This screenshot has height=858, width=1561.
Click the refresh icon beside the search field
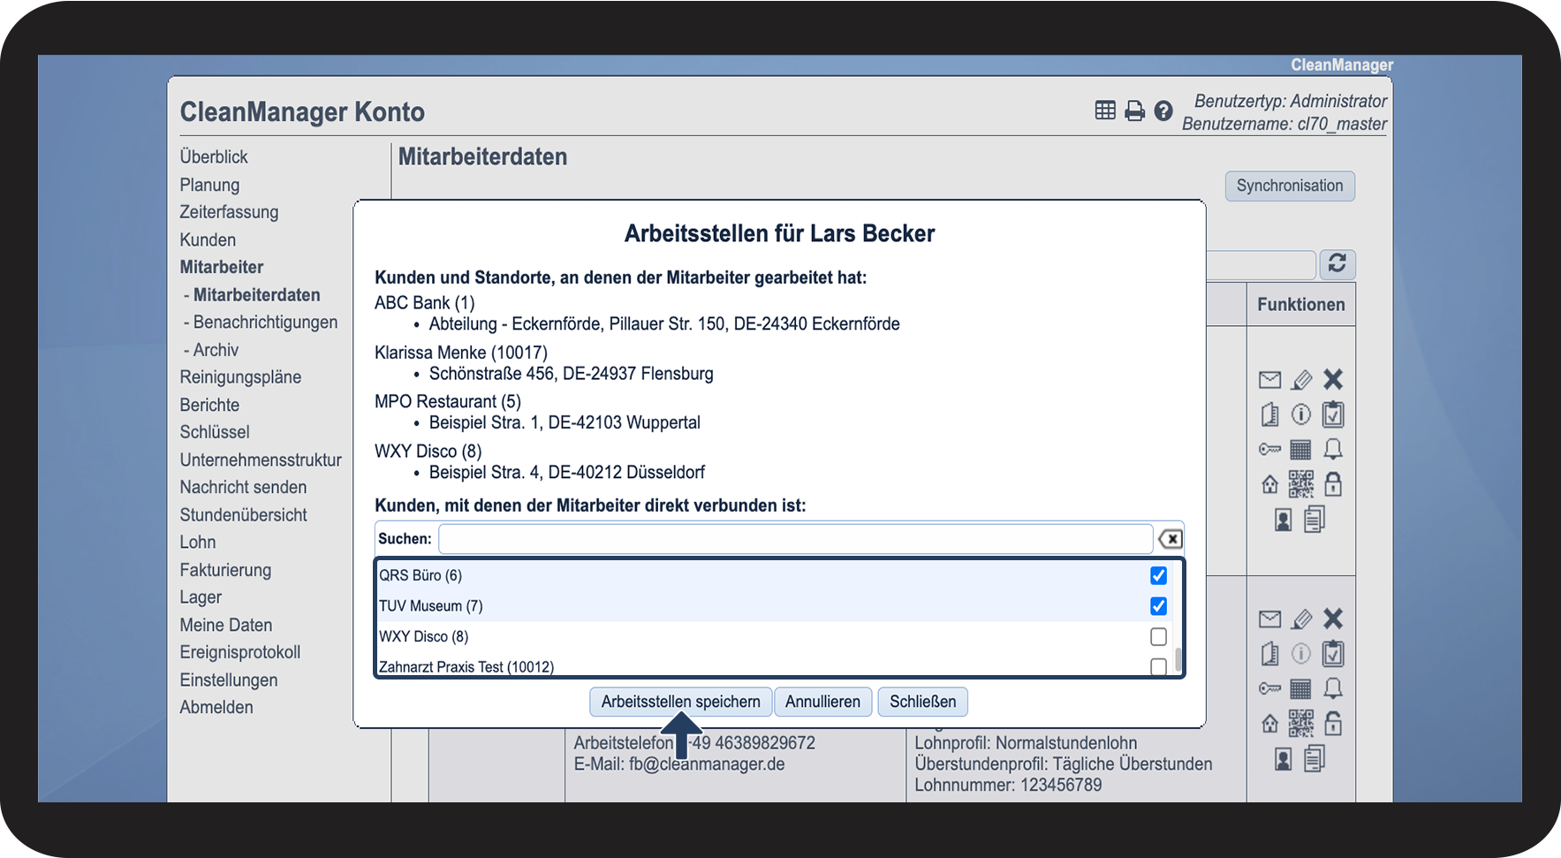[1337, 264]
